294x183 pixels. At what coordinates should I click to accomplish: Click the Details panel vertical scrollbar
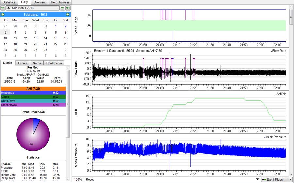(x=68, y=104)
